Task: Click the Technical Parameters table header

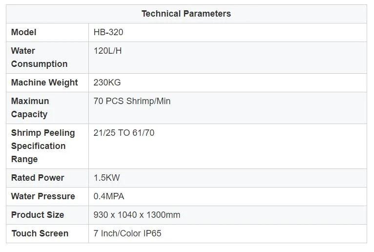Action: (187, 14)
